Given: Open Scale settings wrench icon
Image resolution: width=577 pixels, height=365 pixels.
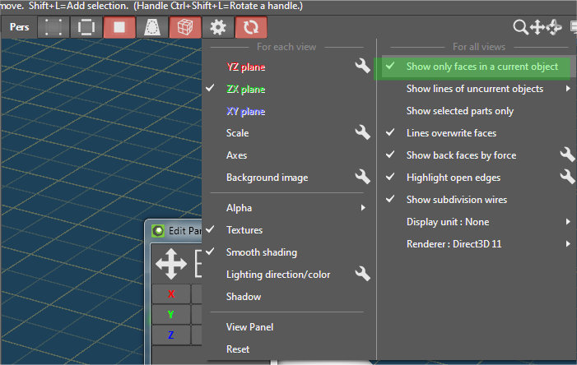Looking at the screenshot, I should point(362,132).
